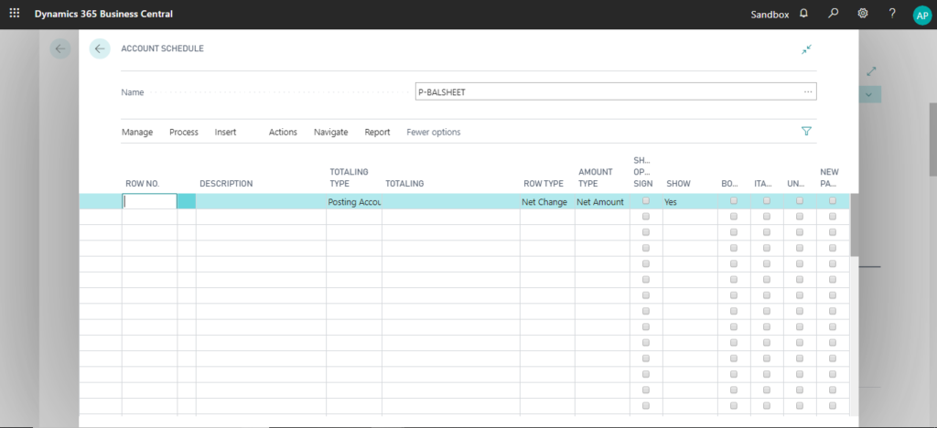Click the Row No. input in first row
This screenshot has height=428, width=937.
click(x=149, y=201)
